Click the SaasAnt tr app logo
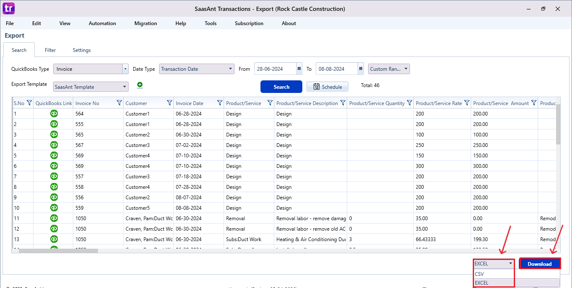 [x=8, y=8]
